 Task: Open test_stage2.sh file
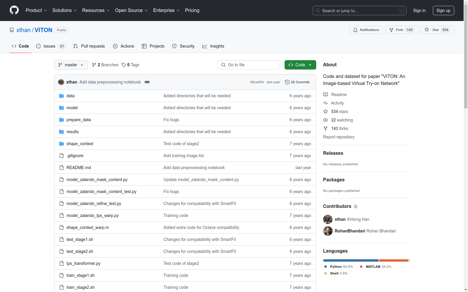tap(80, 251)
